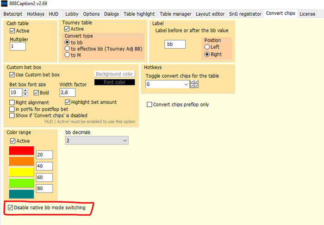The image size is (324, 225).
Task: Pick the green color range swatch
Action: 21,183
